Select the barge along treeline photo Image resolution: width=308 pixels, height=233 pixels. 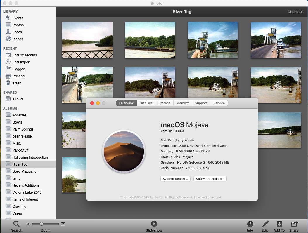click(150, 40)
